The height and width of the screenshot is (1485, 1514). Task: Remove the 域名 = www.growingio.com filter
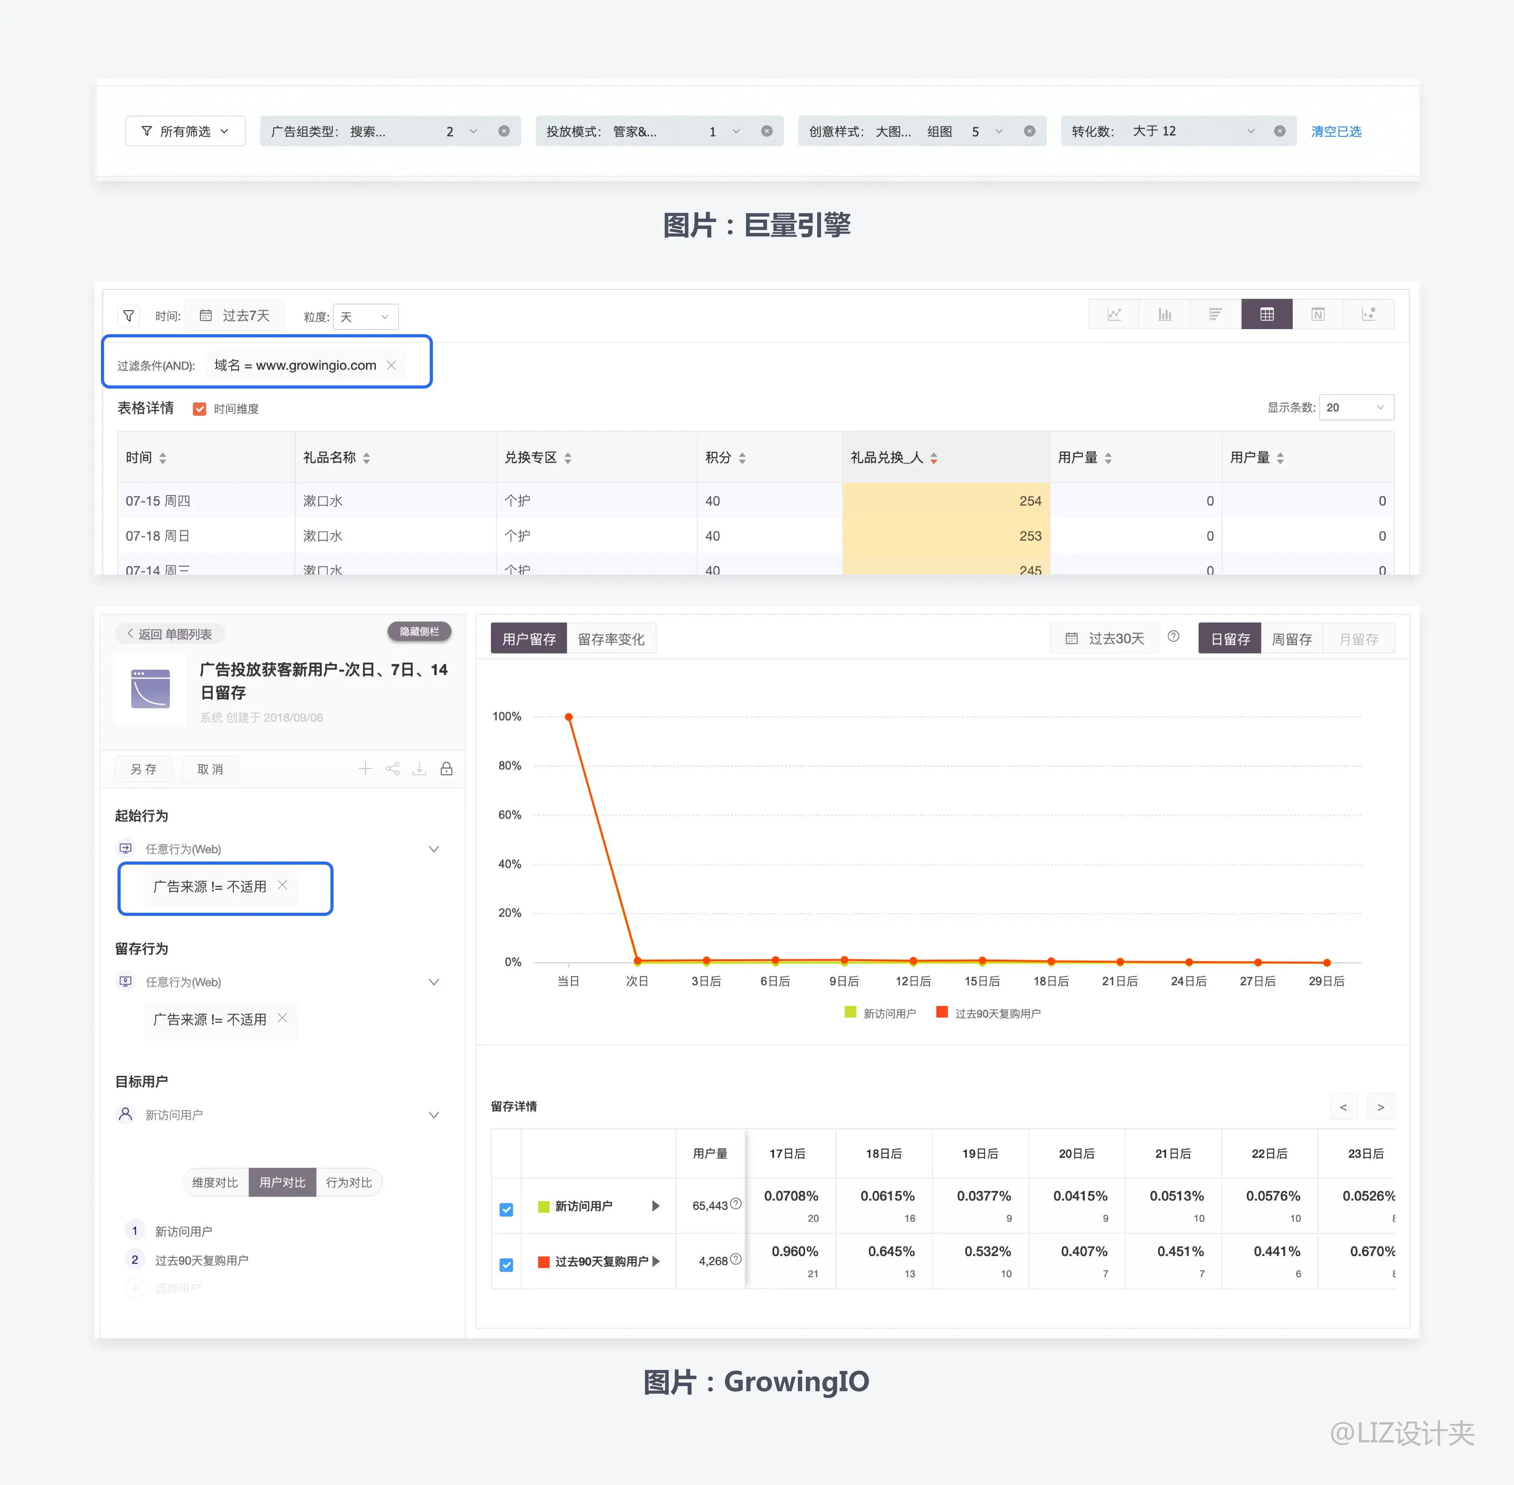(x=392, y=365)
